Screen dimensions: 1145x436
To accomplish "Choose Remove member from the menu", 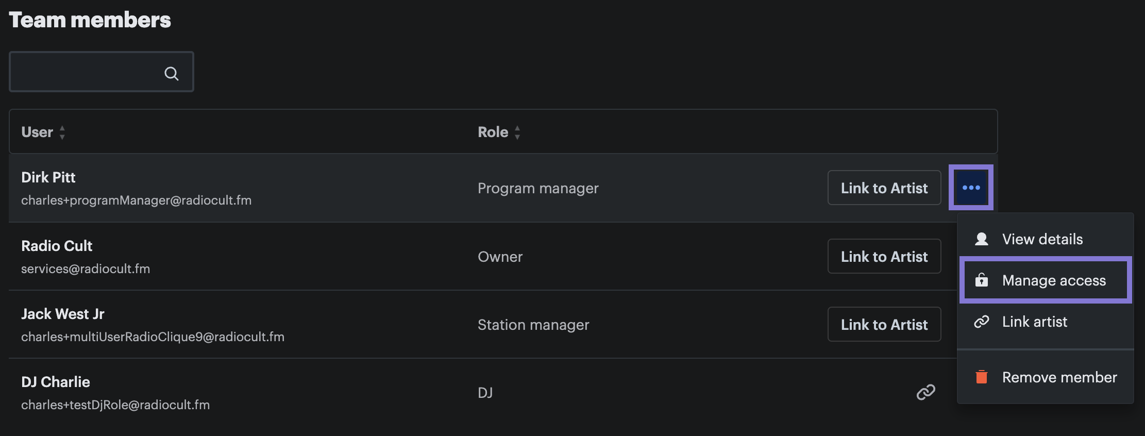I will (x=1045, y=377).
